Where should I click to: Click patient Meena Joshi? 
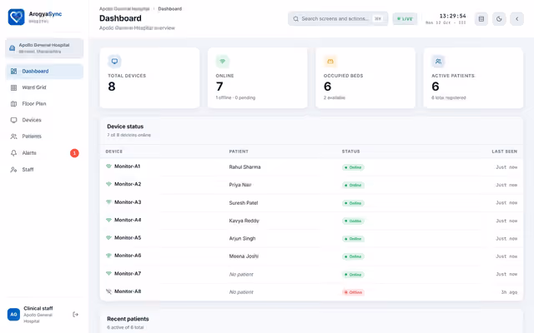tap(244, 256)
